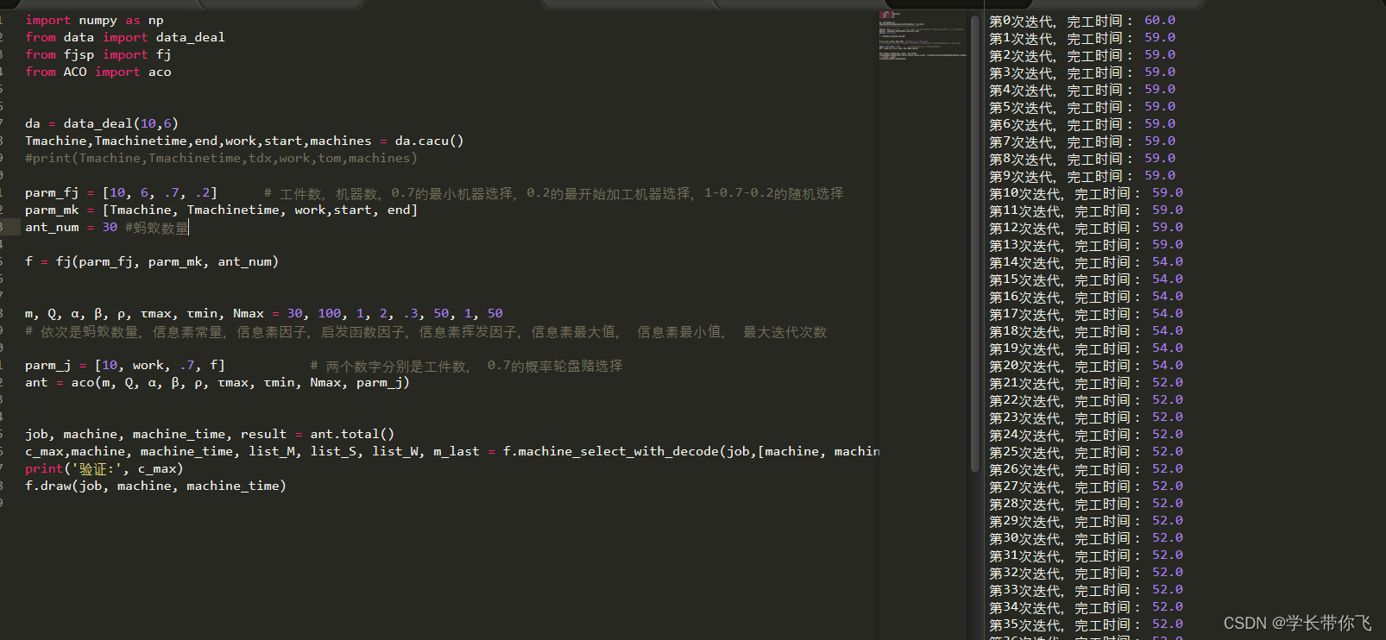The width and height of the screenshot is (1386, 640).
Task: Select the line 'from data import data_deal'
Action: pyautogui.click(x=125, y=37)
